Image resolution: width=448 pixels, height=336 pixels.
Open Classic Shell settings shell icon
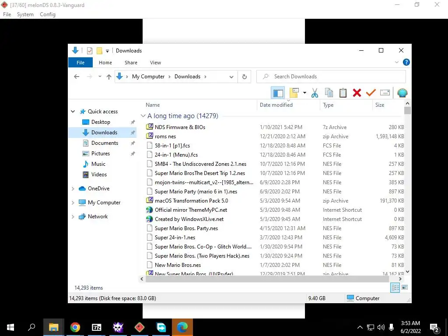[402, 93]
